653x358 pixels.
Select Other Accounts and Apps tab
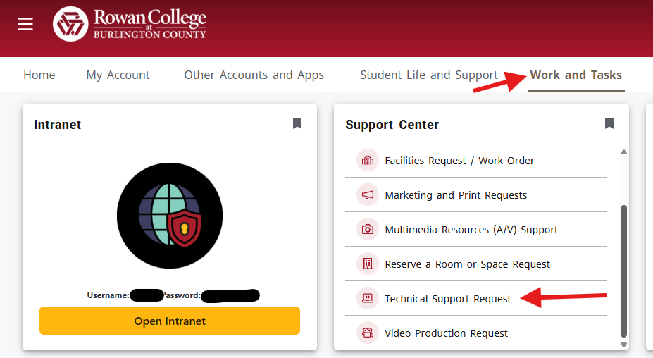pyautogui.click(x=254, y=75)
